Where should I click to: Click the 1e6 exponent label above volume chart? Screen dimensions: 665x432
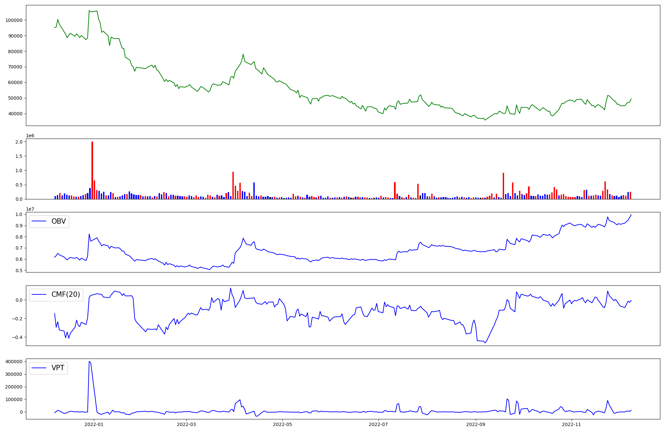tap(30, 136)
